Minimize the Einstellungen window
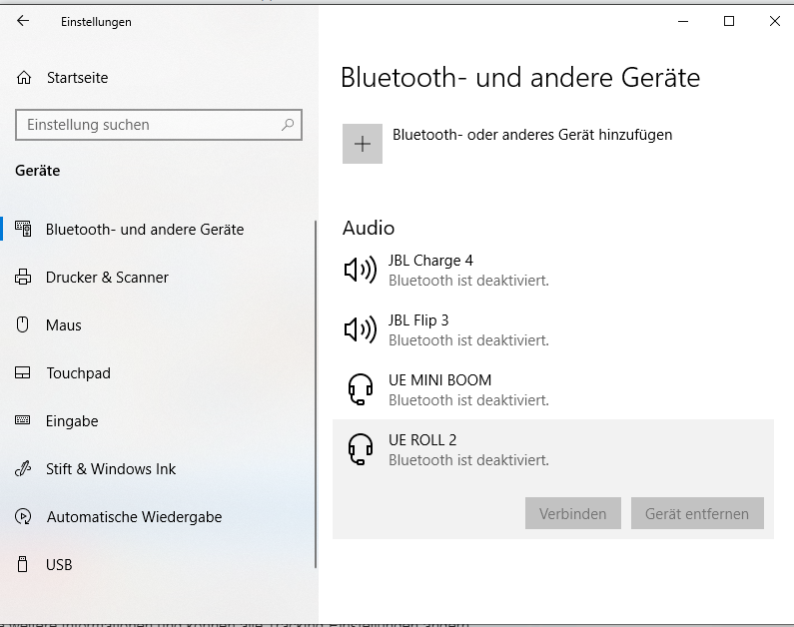This screenshot has height=627, width=794. [x=683, y=21]
